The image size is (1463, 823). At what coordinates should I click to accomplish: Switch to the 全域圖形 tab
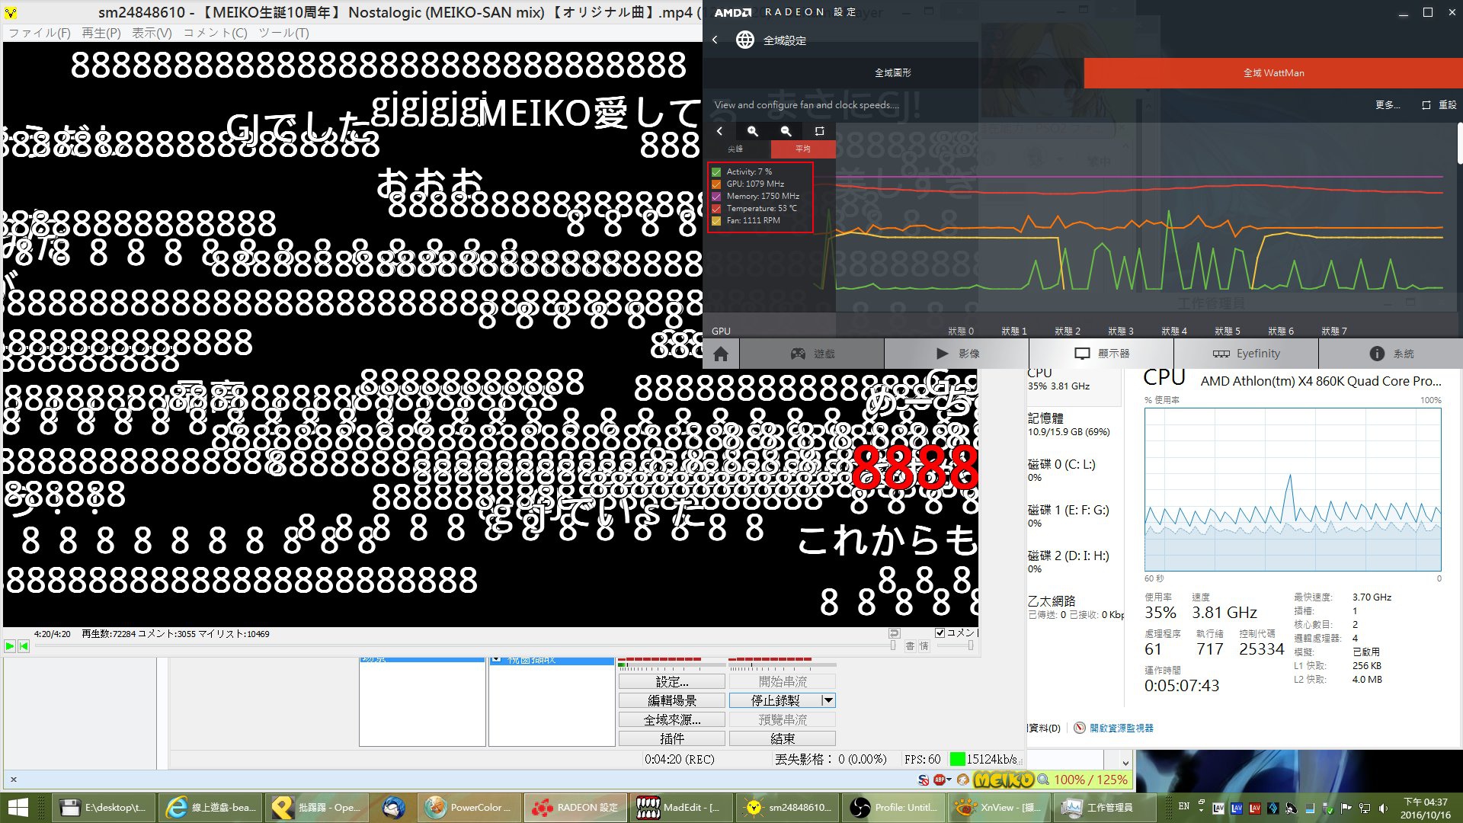[x=893, y=73]
